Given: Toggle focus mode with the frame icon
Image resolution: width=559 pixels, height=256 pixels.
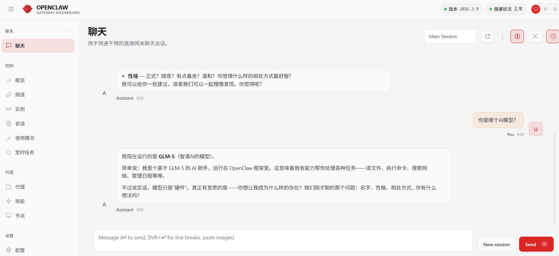Looking at the screenshot, I should (535, 36).
